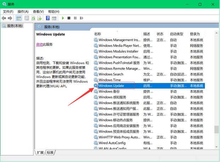The image size is (220, 162).
Task: Click the Back arrow toolbar icon
Action: (4, 18)
